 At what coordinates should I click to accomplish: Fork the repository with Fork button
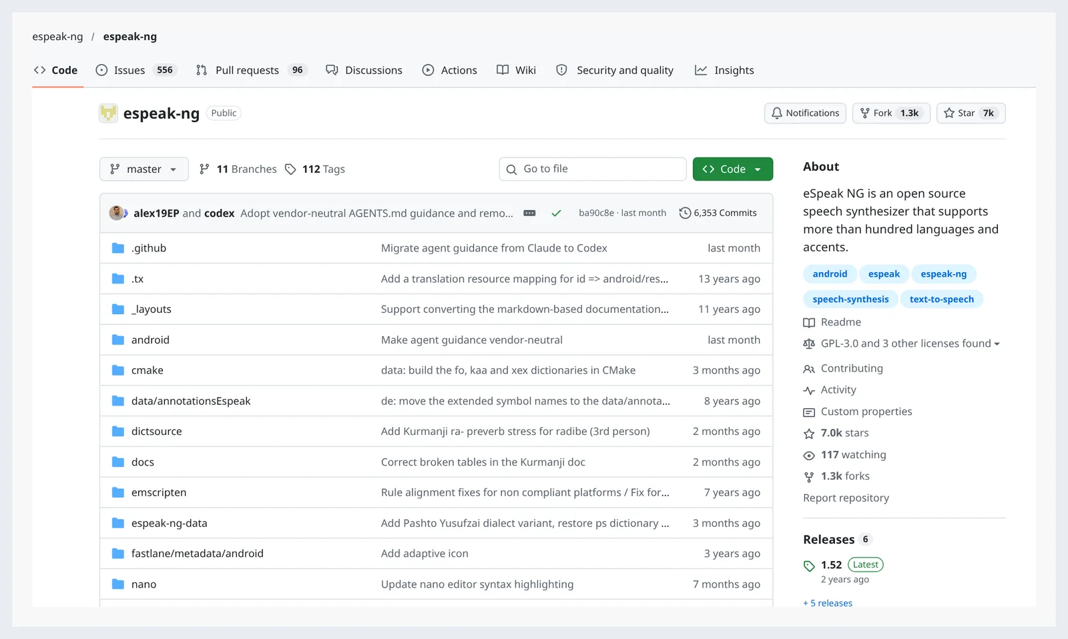pyautogui.click(x=891, y=113)
